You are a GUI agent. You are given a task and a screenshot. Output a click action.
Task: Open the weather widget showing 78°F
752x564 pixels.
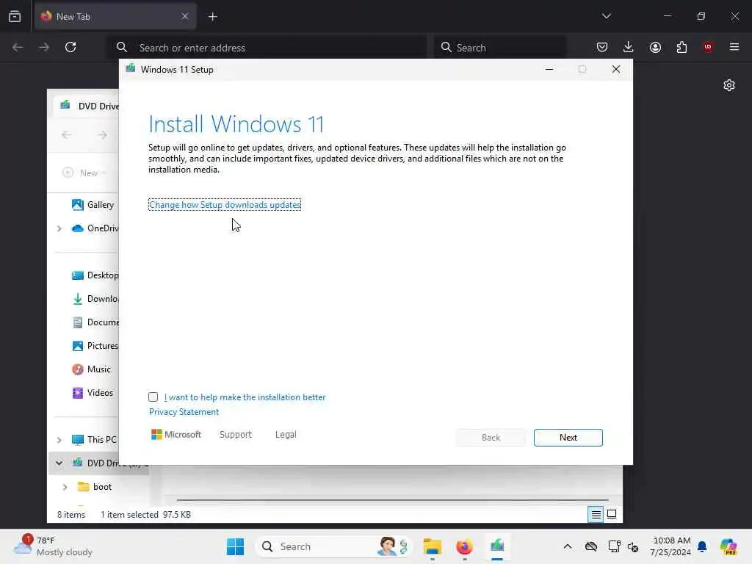53,546
